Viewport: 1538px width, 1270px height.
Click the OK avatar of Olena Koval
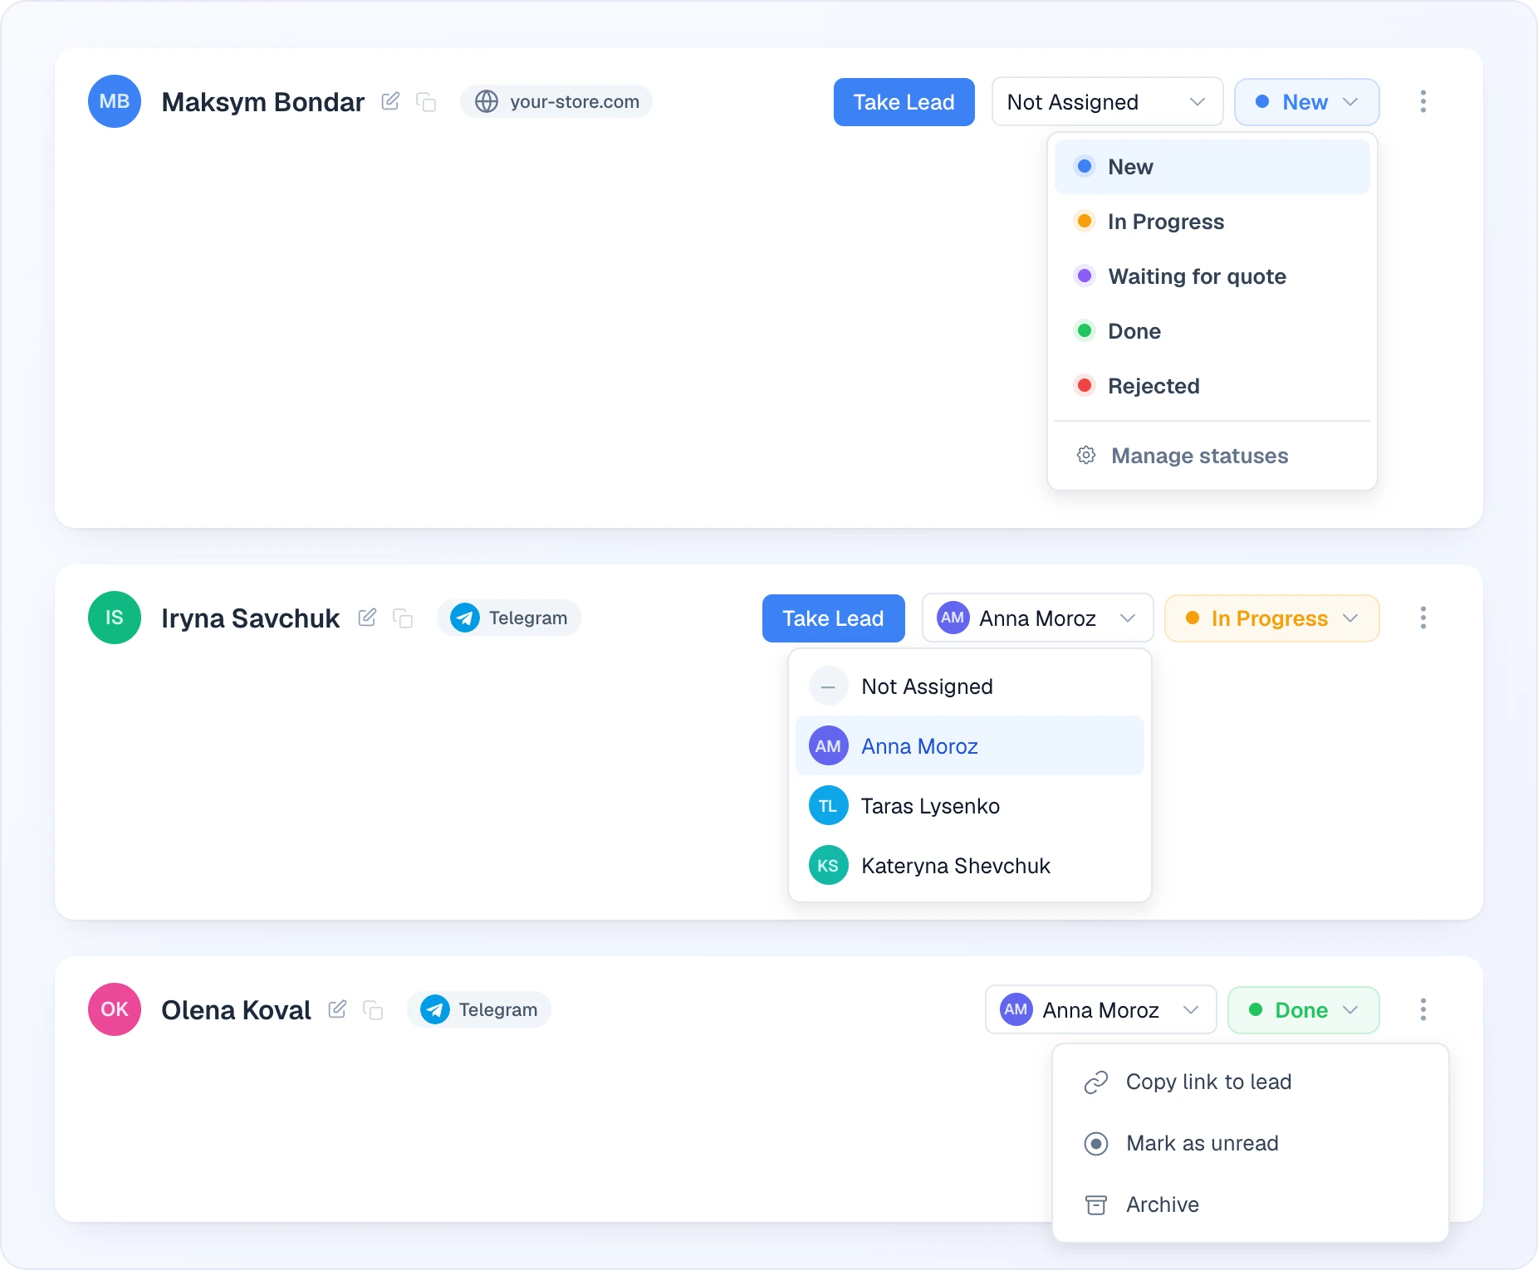pyautogui.click(x=115, y=1009)
